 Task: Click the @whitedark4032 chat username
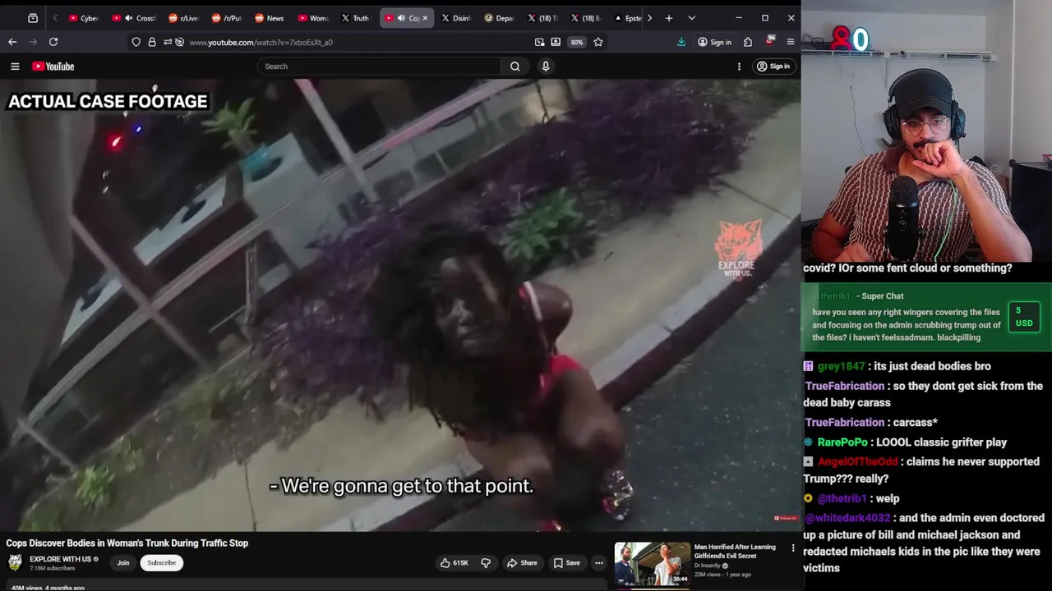[x=848, y=518]
